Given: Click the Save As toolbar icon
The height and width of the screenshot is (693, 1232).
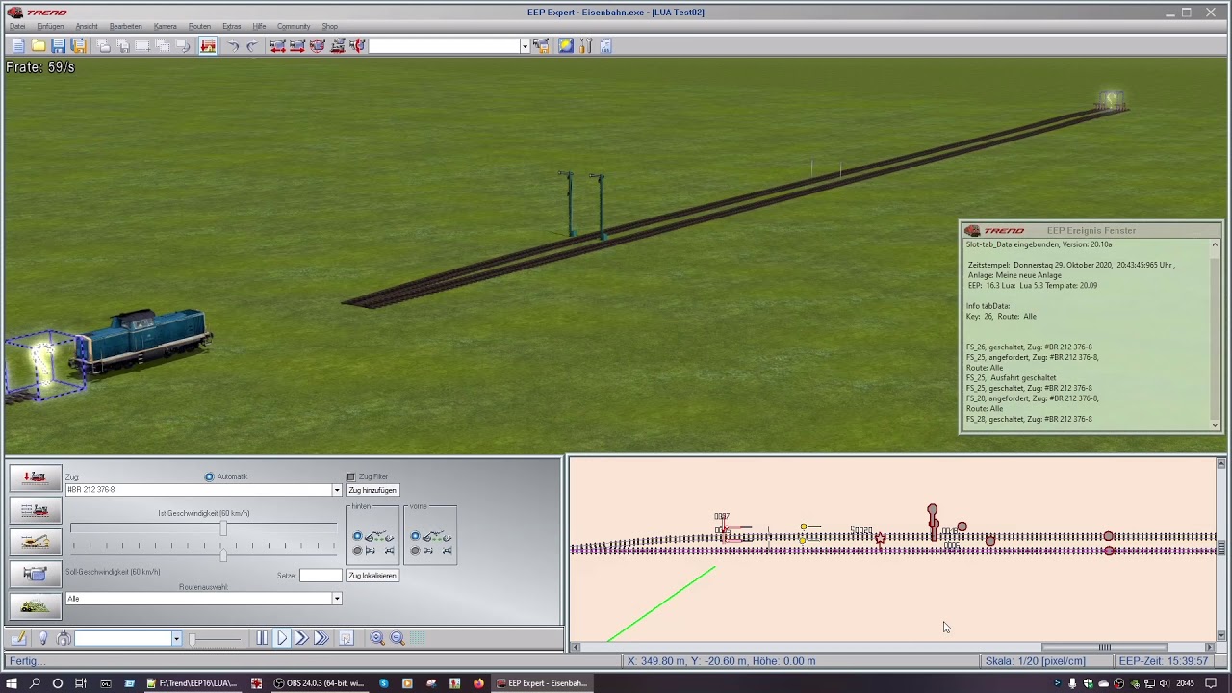Looking at the screenshot, I should click(x=79, y=45).
